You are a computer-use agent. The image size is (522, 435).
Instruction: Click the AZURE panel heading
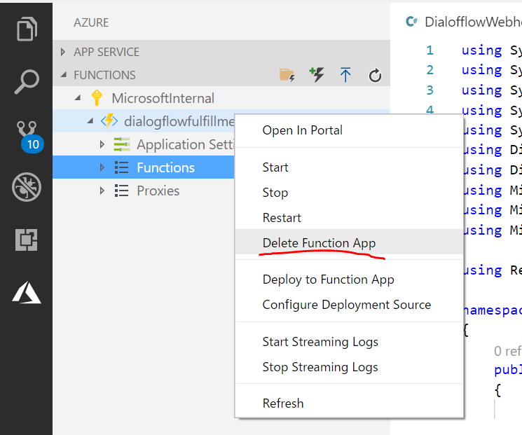[x=91, y=22]
